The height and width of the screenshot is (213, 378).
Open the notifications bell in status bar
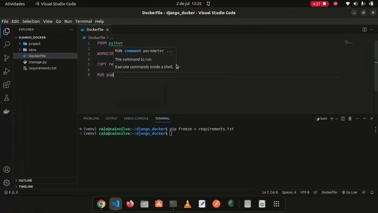point(372,192)
